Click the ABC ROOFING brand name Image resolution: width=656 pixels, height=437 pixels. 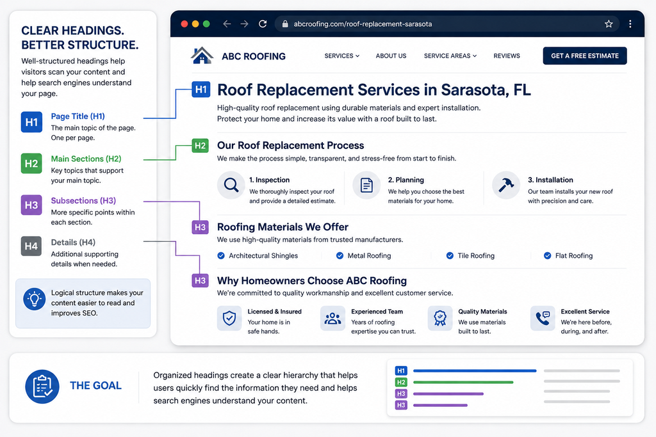pos(254,56)
